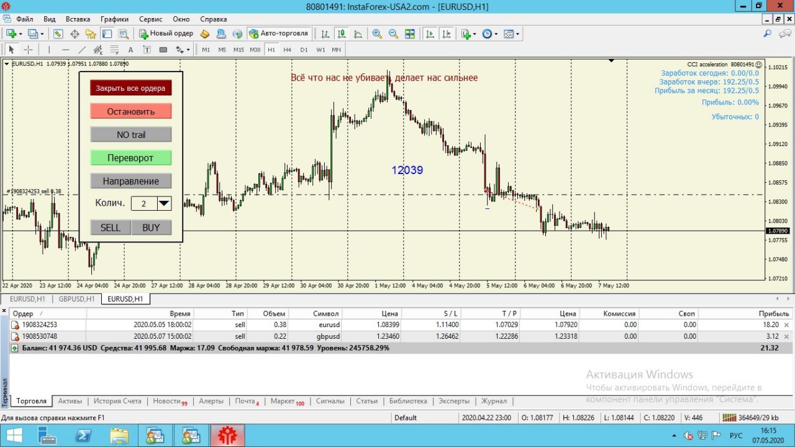Select the horizontal line drawing tool
Screen dimensions: 795x447
(x=65, y=50)
